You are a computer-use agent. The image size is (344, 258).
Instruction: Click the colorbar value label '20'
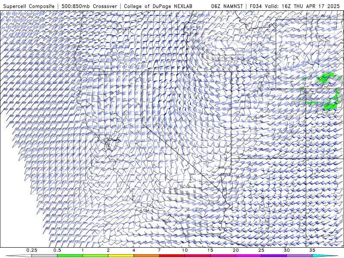tap(236, 250)
